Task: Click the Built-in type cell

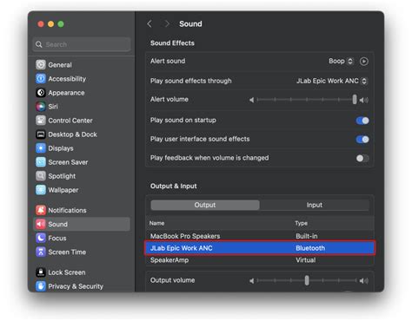Action: point(307,236)
